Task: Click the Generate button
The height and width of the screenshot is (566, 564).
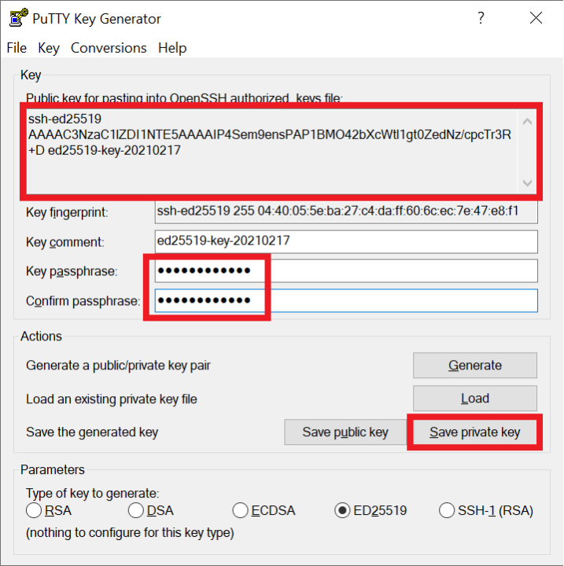Action: (x=475, y=366)
